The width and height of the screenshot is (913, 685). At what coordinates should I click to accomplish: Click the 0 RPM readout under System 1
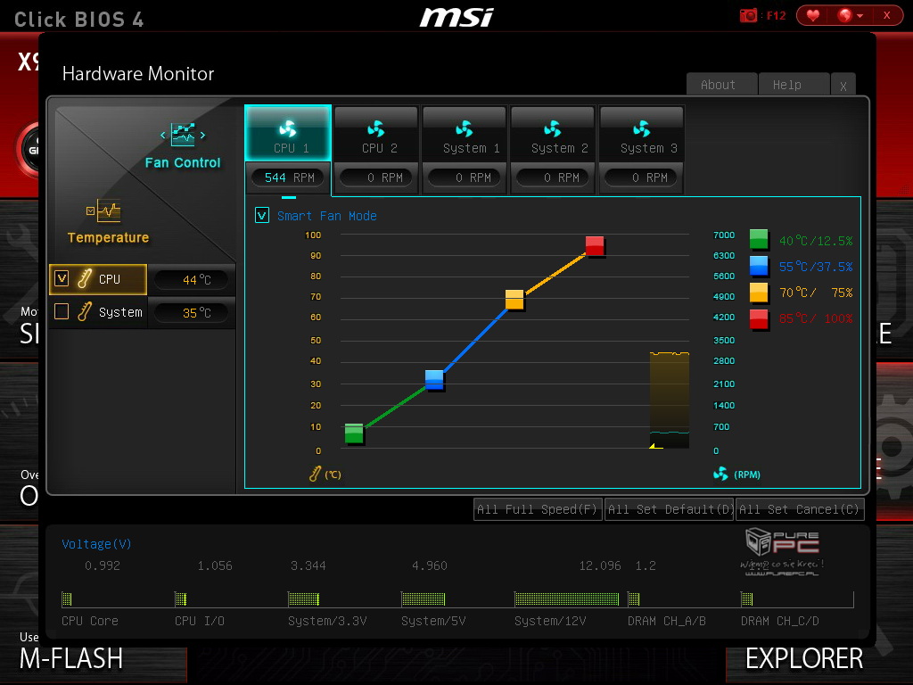pos(465,177)
